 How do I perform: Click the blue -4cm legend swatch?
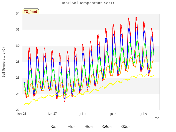(x=64, y=127)
